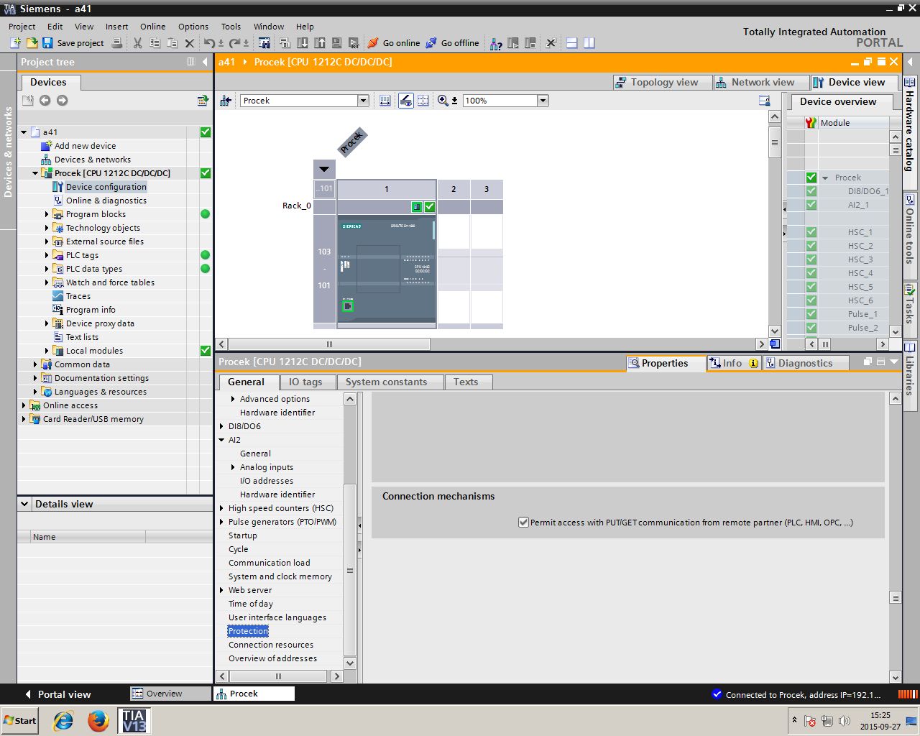Viewport: 920px width, 736px height.
Task: Click the Cut scissors icon in toolbar
Action: [x=137, y=43]
